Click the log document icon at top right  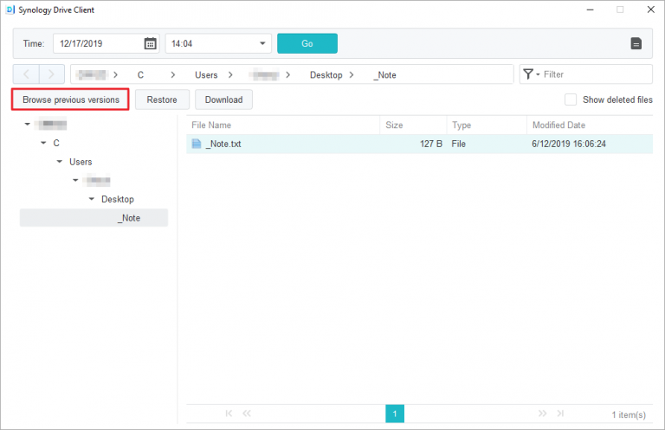636,43
